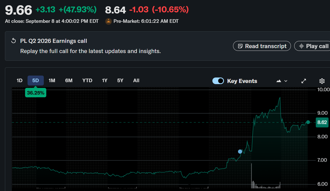
Task: Click the closing price 9.66
Action: [18, 10]
